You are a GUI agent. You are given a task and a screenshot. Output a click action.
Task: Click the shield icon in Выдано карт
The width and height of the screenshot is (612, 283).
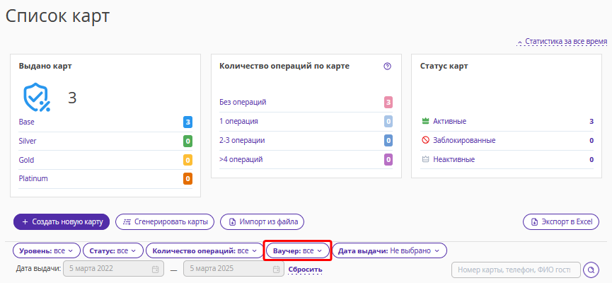tap(36, 97)
